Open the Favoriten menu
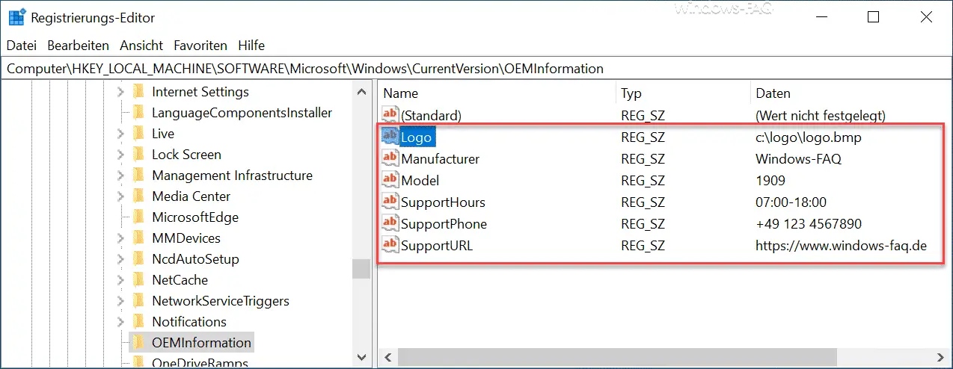 200,46
